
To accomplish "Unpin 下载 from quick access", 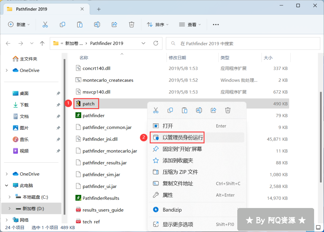I will [58, 105].
